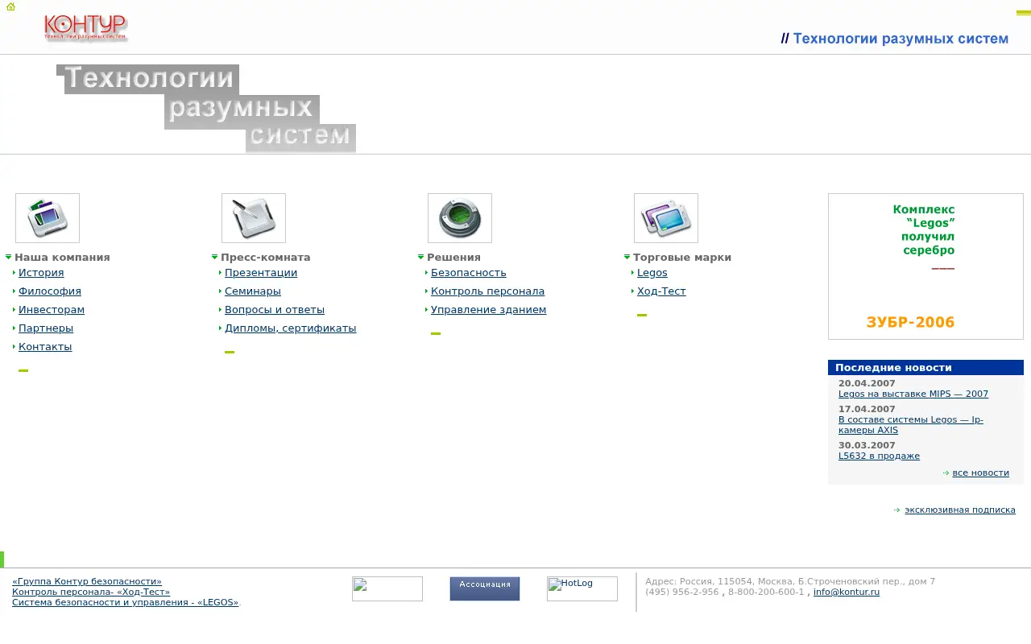1031x644 pixels.
Task: Open the Партнеры link
Action: point(46,328)
